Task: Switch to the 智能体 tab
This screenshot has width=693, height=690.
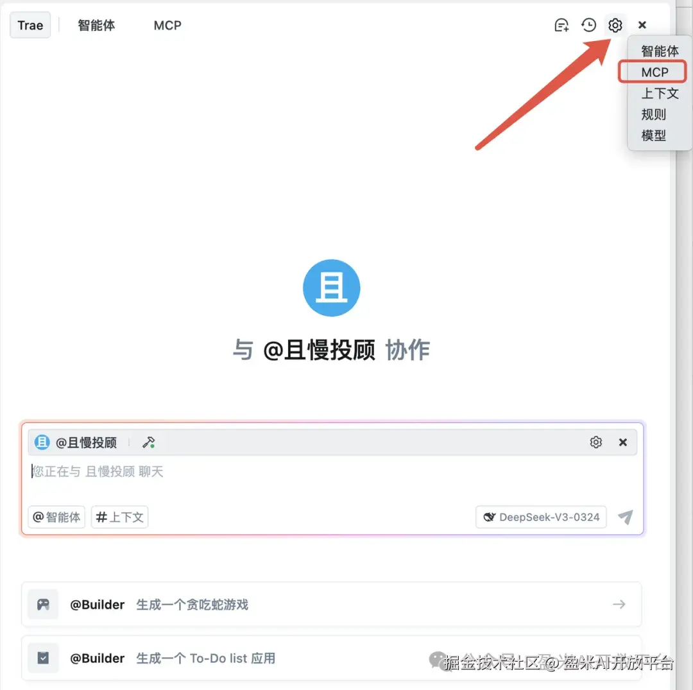Action: [x=96, y=25]
